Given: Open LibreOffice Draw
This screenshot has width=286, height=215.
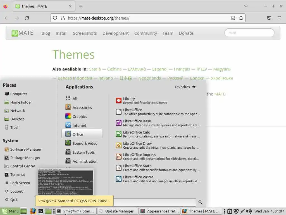Looking at the screenshot, I should pyautogui.click(x=158, y=145).
